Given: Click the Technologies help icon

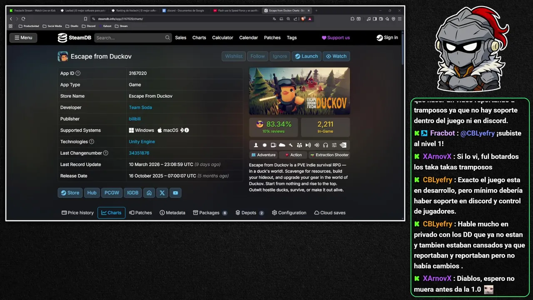Looking at the screenshot, I should coord(92,142).
